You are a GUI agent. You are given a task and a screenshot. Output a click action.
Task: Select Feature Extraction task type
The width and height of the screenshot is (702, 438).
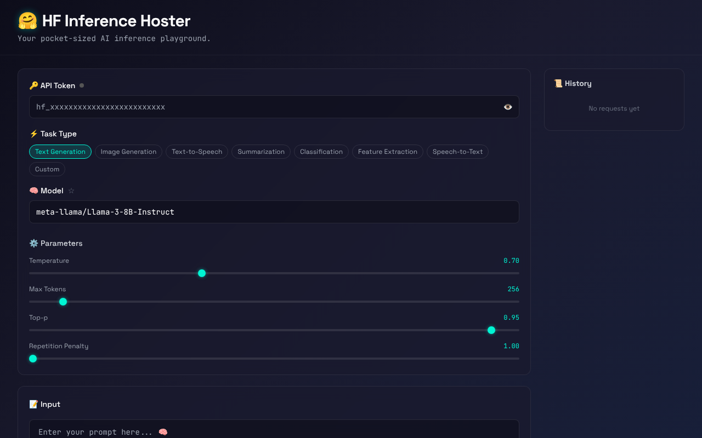(x=388, y=152)
